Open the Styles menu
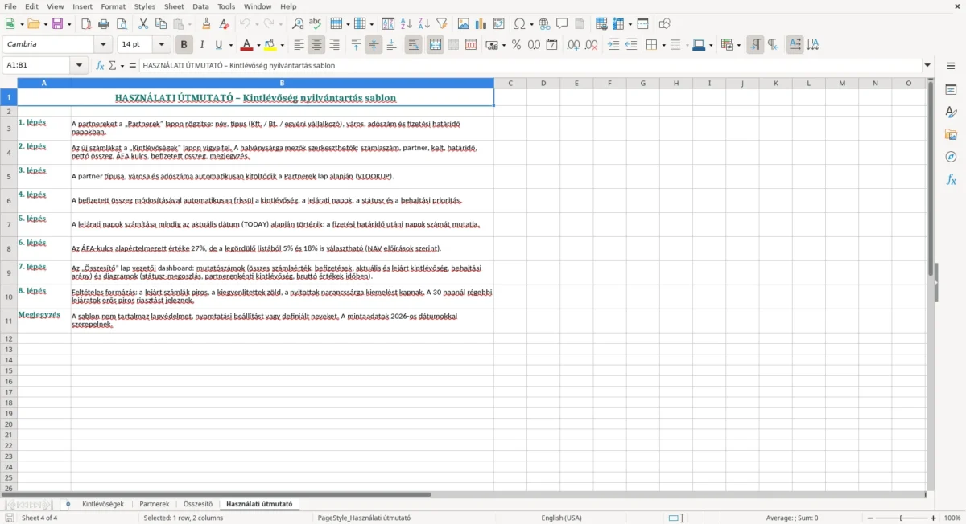This screenshot has width=966, height=524. pos(145,6)
